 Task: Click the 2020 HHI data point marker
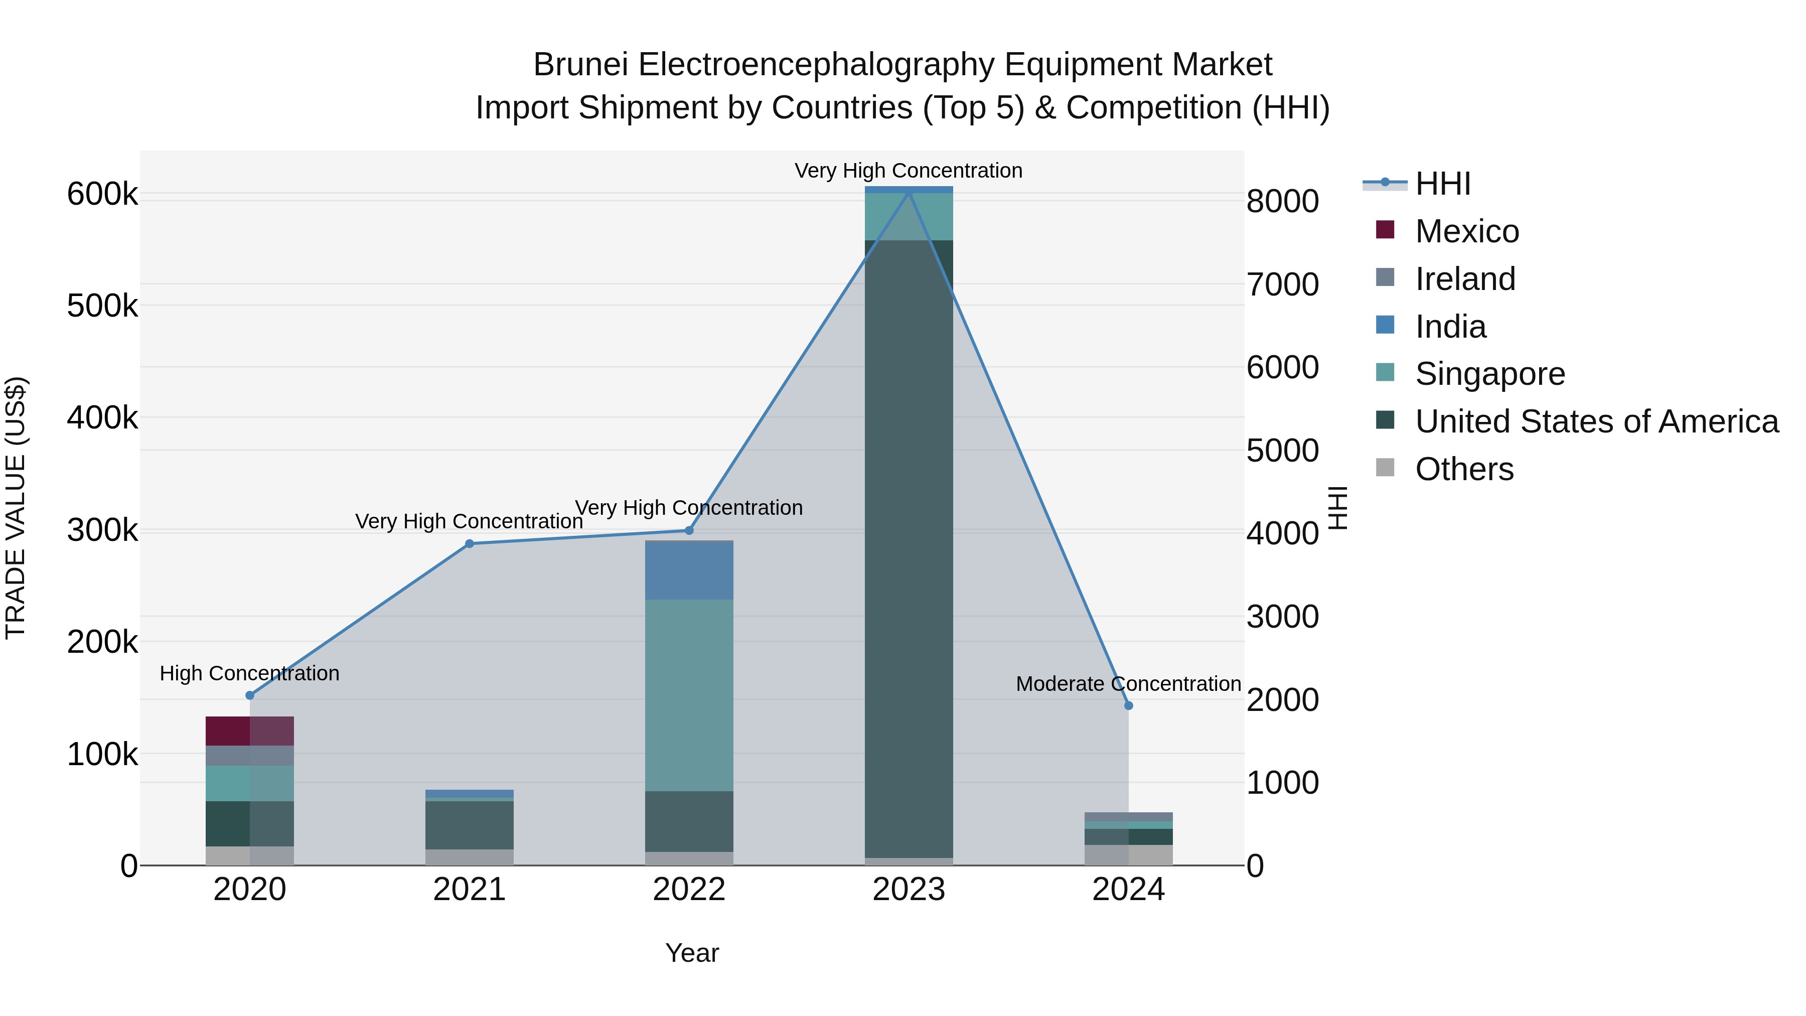click(x=250, y=695)
